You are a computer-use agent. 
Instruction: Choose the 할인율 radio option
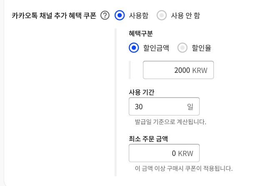tap(182, 48)
